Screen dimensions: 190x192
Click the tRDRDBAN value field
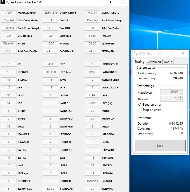click(51, 189)
